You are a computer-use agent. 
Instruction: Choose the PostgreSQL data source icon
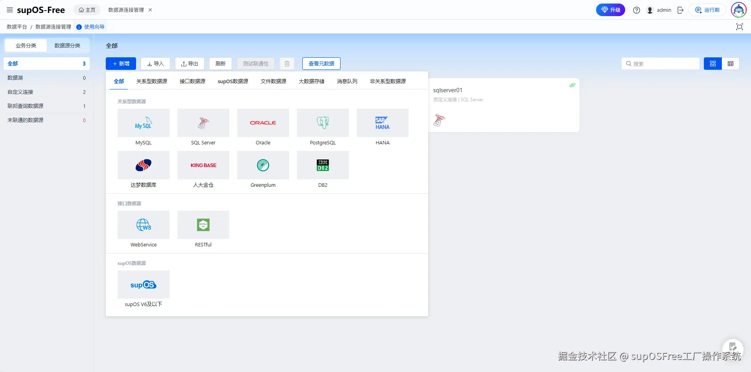click(323, 123)
